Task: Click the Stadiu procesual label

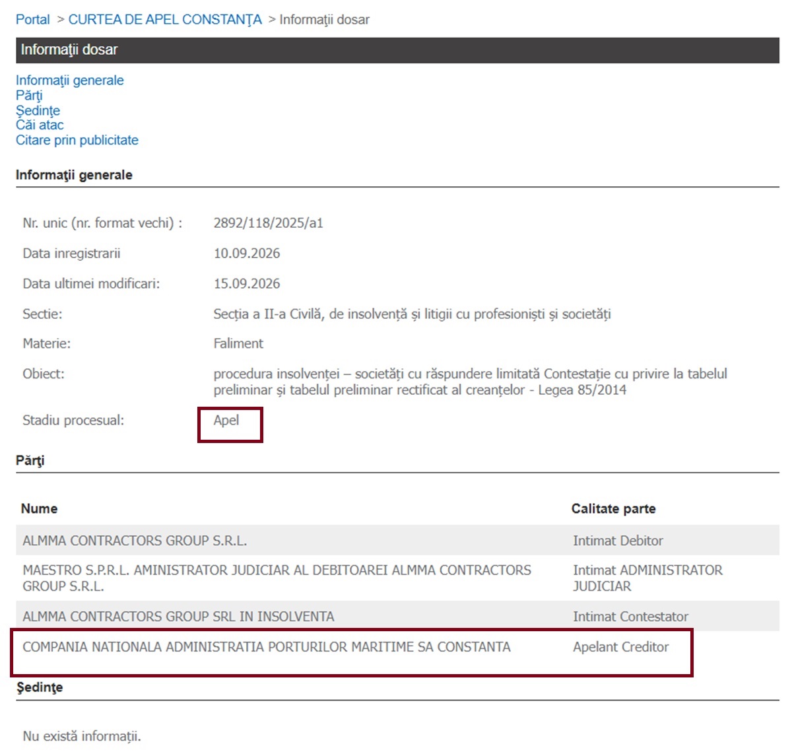Action: (73, 421)
